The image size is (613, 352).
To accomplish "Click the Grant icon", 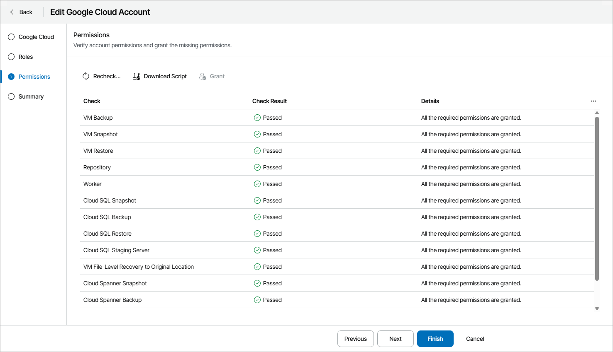I will 203,76.
